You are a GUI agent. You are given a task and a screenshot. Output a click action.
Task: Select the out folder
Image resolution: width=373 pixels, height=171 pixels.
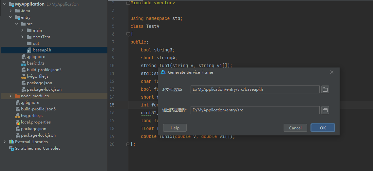(36, 44)
